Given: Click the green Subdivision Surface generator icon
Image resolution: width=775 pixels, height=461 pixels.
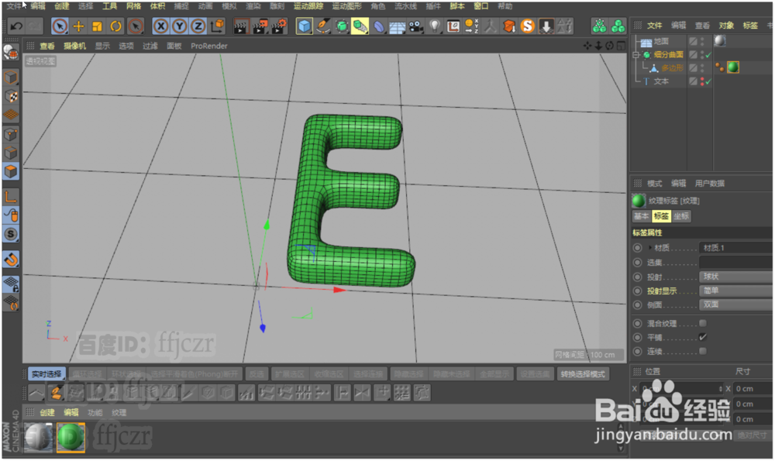Looking at the screenshot, I should (x=342, y=26).
